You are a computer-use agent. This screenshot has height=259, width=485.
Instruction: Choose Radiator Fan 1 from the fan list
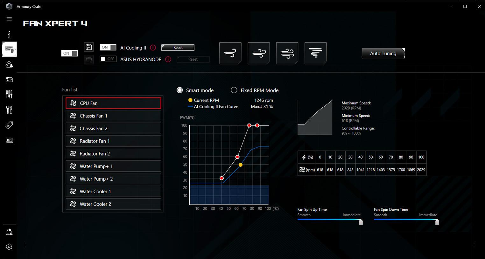coord(113,141)
